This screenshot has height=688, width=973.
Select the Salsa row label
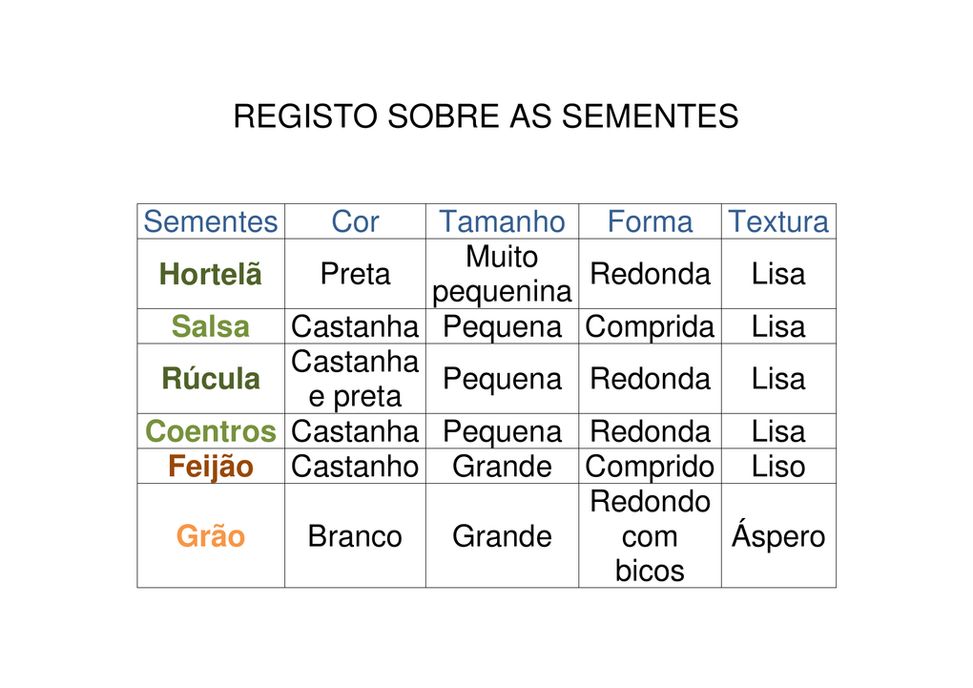210,327
